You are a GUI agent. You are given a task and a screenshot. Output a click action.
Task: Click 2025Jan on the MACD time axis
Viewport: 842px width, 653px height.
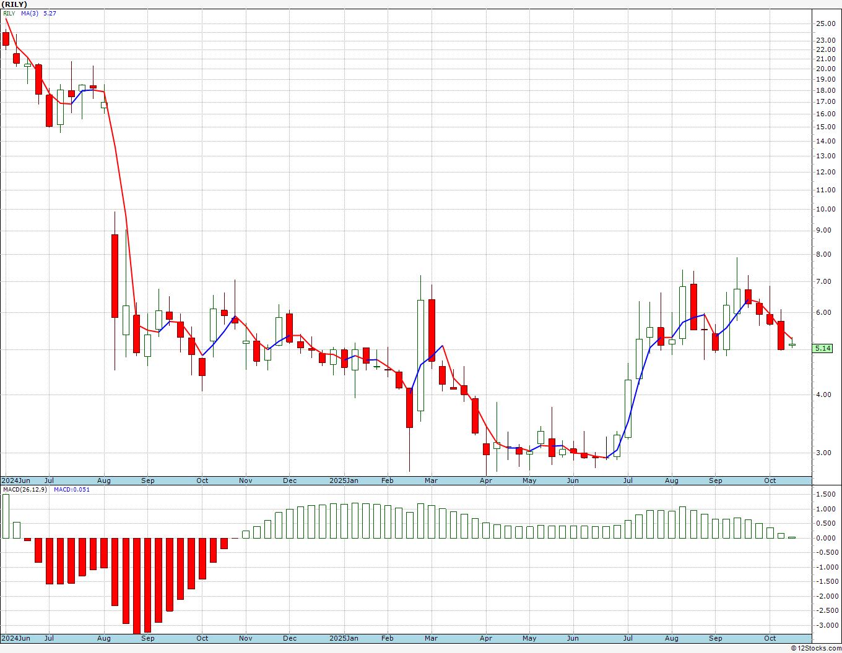tap(344, 638)
